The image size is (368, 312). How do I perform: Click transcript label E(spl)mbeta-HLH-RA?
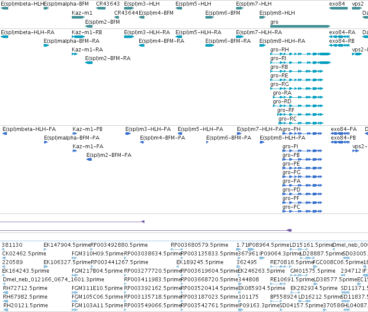[x=28, y=32]
